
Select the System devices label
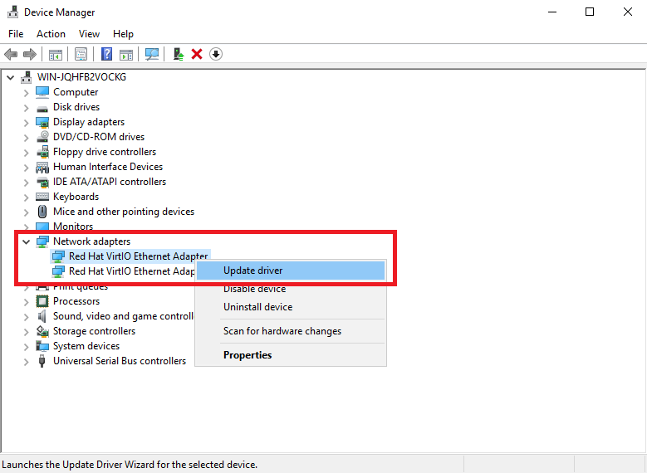click(86, 346)
